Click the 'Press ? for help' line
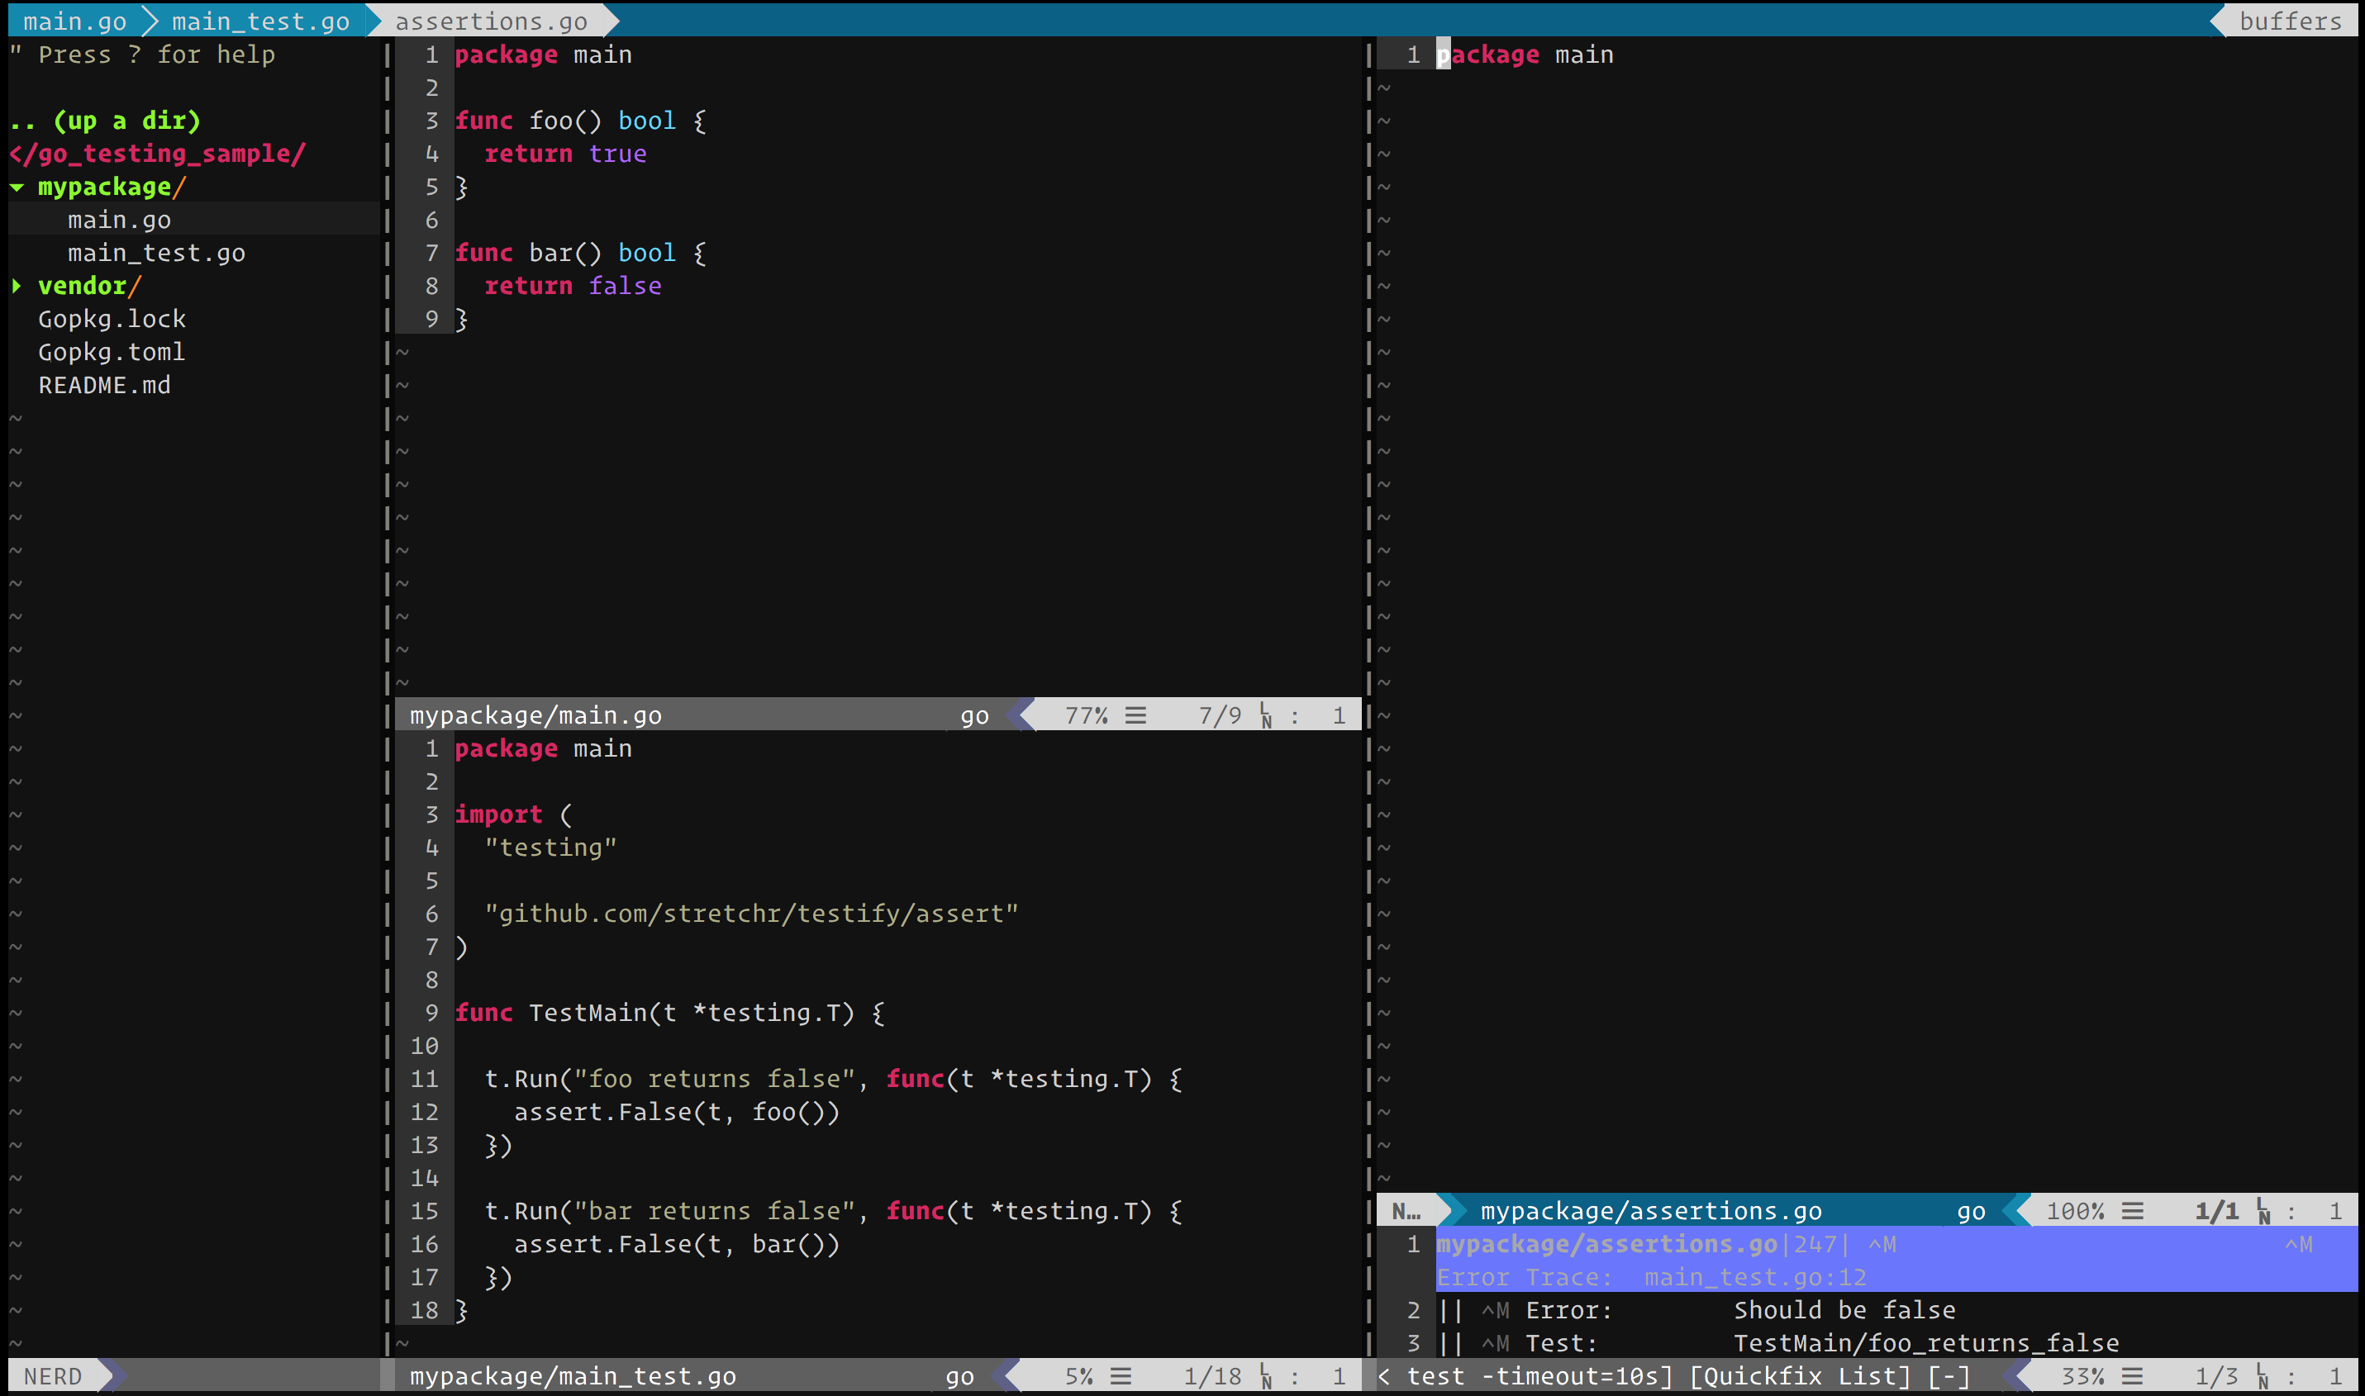The width and height of the screenshot is (2365, 1396). 143,55
